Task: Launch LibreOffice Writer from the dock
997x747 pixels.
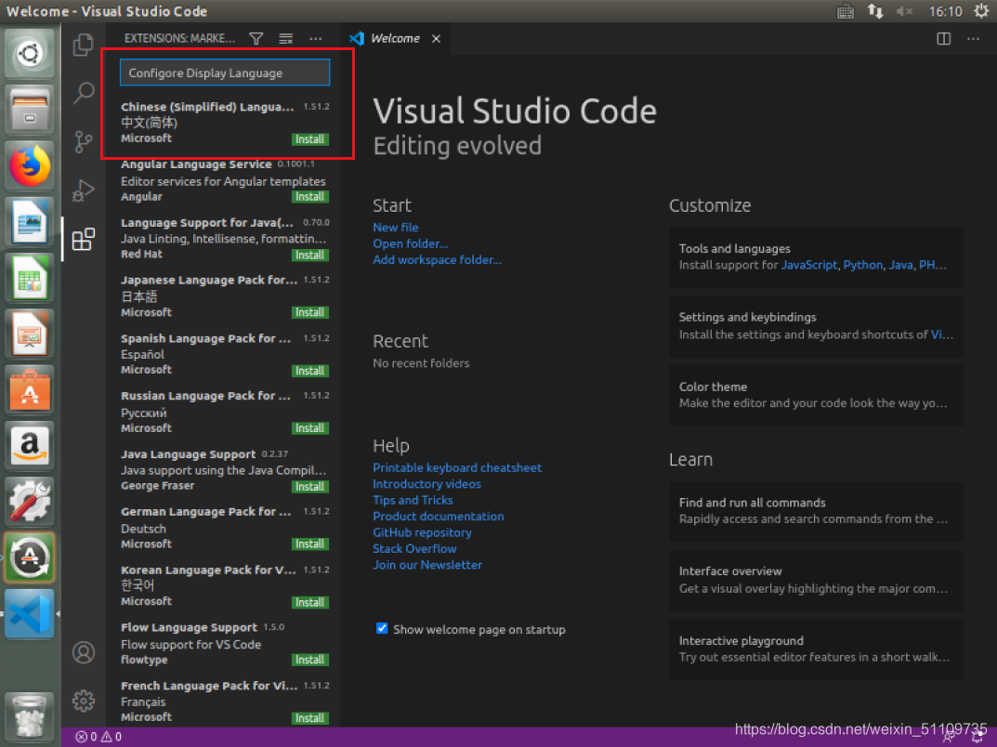Action: click(29, 221)
